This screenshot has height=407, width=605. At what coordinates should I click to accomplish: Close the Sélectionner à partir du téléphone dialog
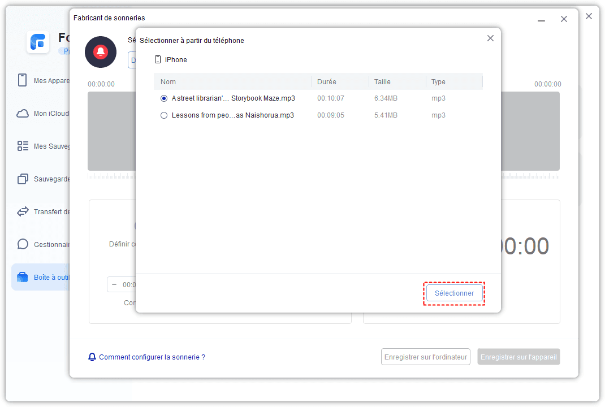coord(490,38)
